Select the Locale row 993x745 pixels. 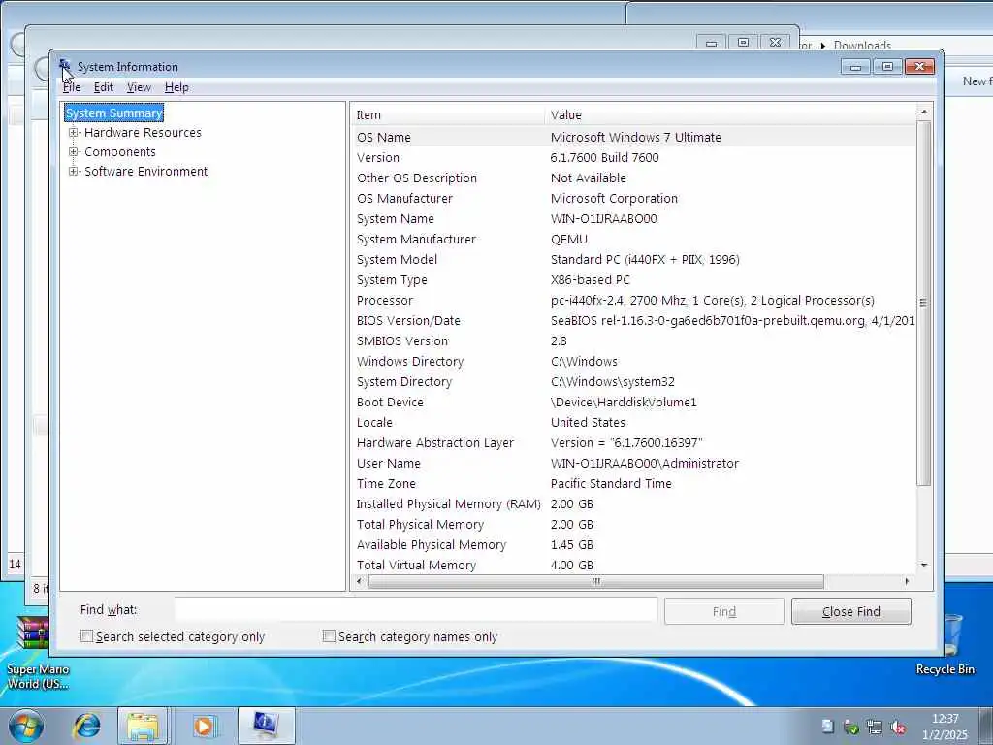[633, 422]
